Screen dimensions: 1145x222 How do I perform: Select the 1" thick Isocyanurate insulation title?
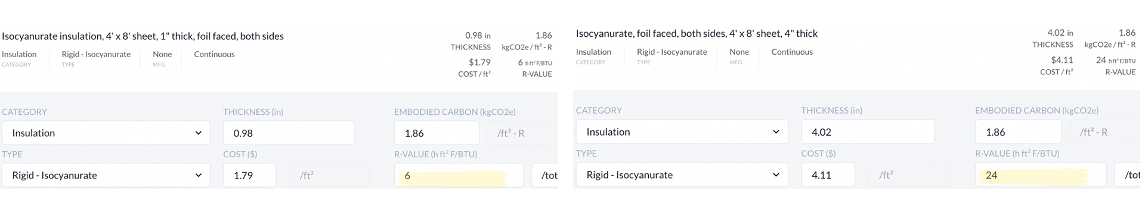pyautogui.click(x=143, y=36)
